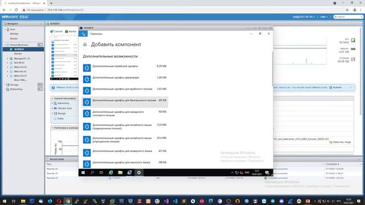Select SERVER in Virtual Machines tree
The width and height of the screenshot is (365, 205).
(x=23, y=50)
